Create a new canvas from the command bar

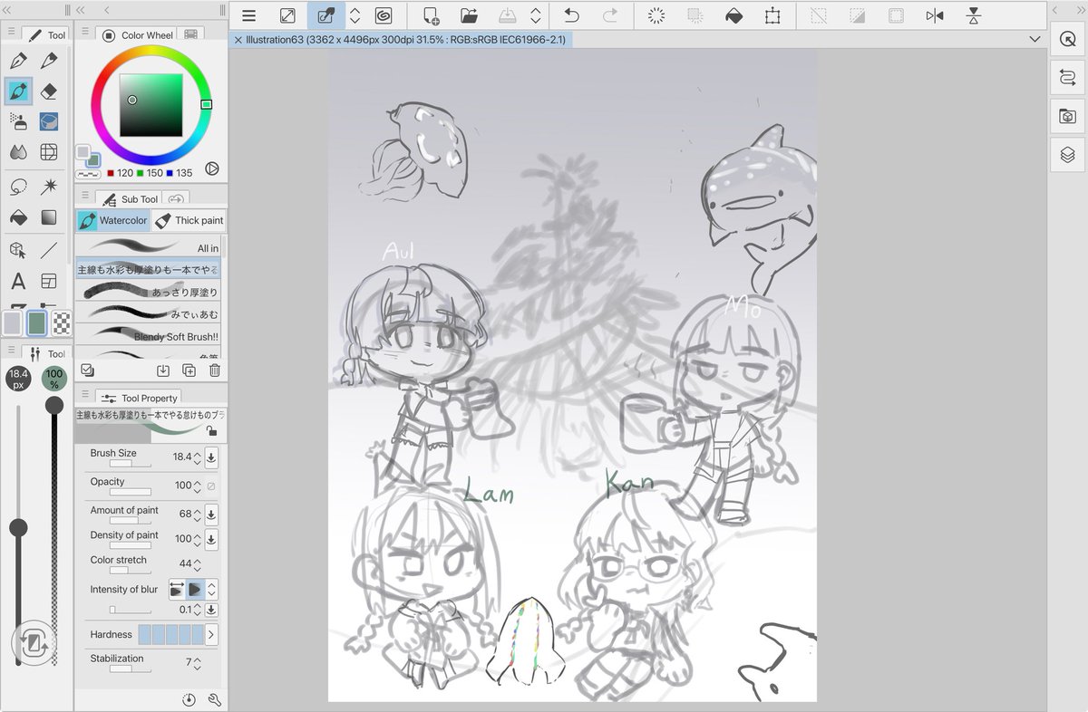(x=431, y=15)
